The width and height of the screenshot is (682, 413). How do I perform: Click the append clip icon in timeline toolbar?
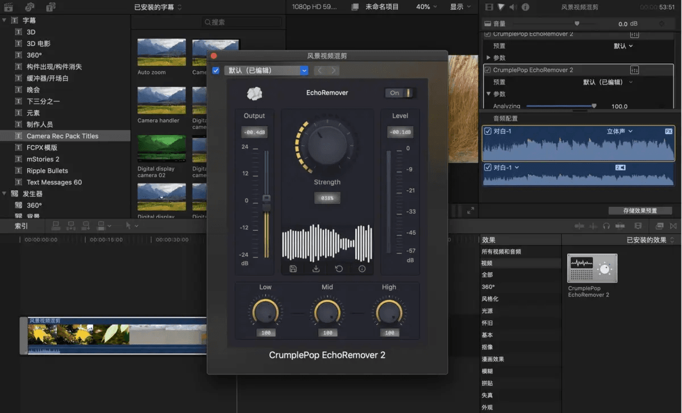(x=86, y=226)
